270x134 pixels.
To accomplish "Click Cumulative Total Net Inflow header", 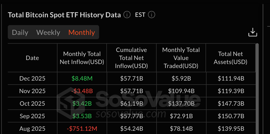I will (131, 58).
